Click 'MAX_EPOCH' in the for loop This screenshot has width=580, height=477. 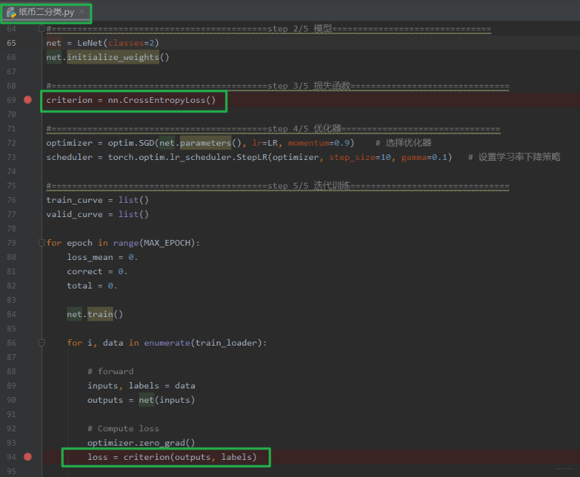point(167,243)
